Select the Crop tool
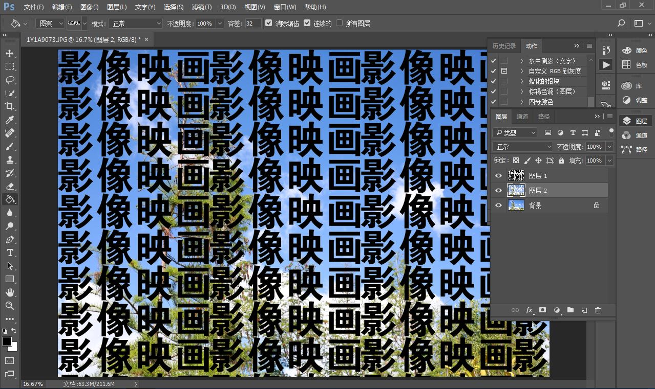The image size is (655, 389). pos(10,106)
